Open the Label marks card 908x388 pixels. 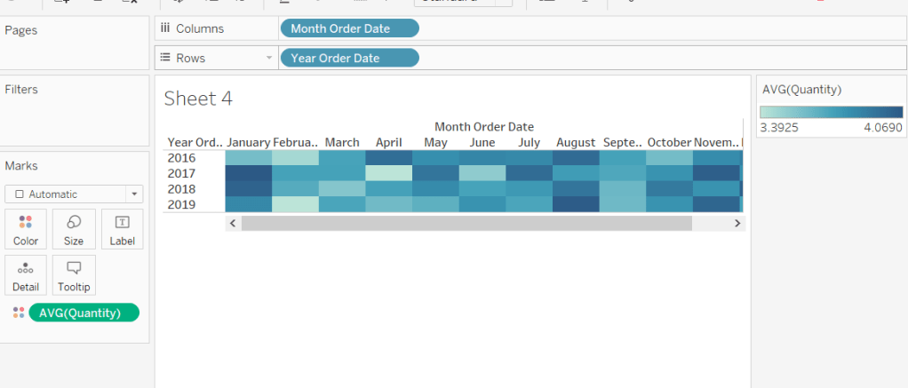[x=122, y=229]
